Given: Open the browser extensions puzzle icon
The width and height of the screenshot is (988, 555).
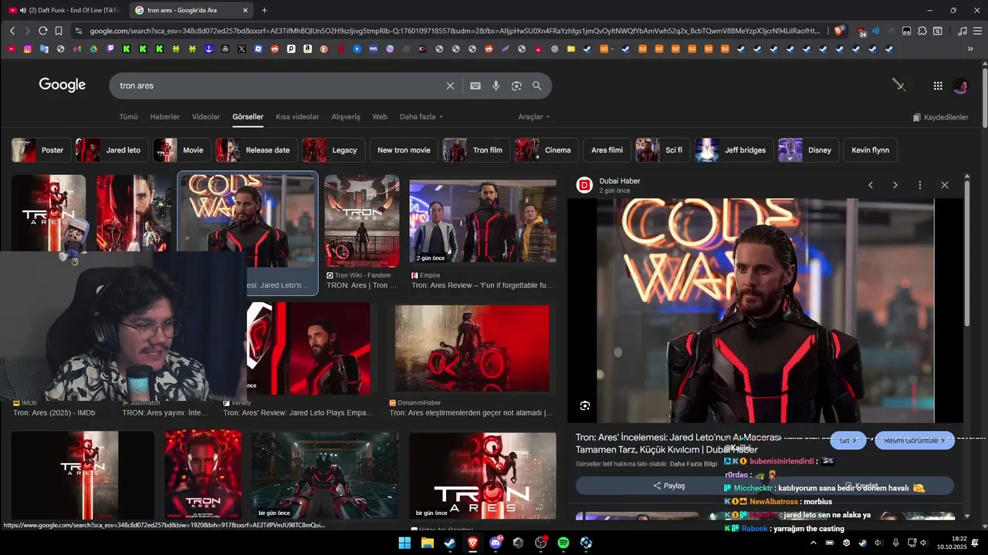Looking at the screenshot, I should tap(922, 31).
